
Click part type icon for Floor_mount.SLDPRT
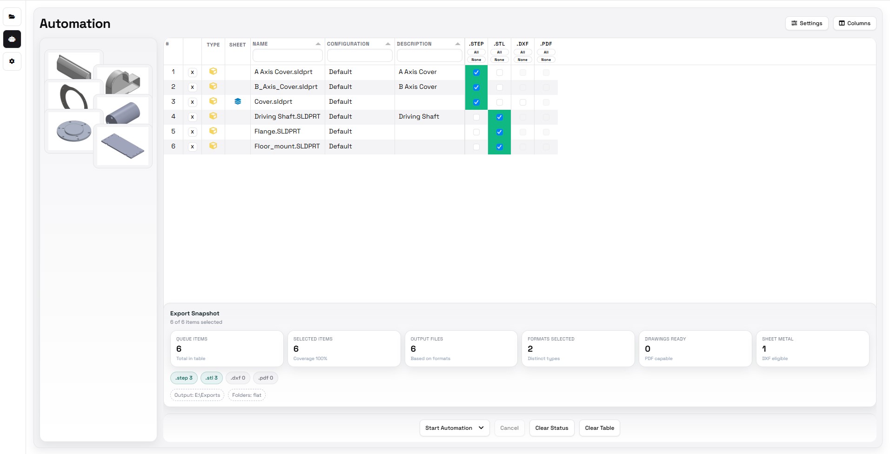[213, 146]
